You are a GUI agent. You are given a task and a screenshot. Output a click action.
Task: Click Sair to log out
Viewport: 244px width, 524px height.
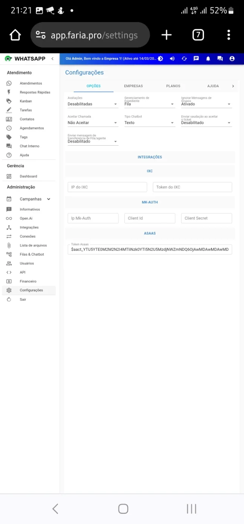tap(29, 299)
